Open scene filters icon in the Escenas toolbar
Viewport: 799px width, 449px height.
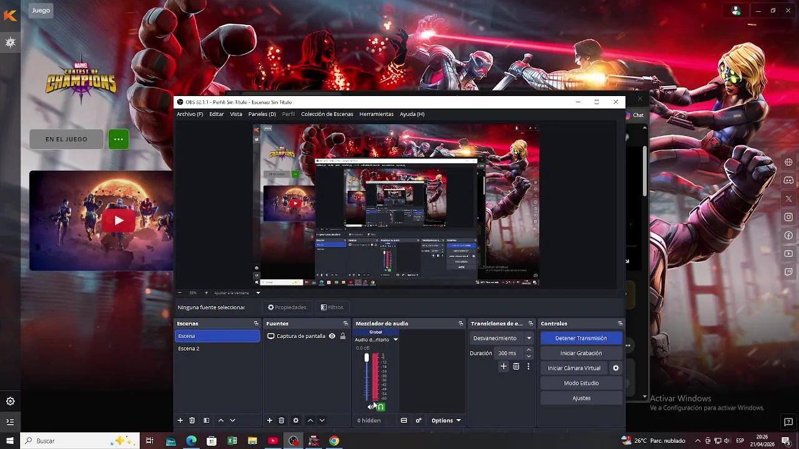pyautogui.click(x=206, y=420)
